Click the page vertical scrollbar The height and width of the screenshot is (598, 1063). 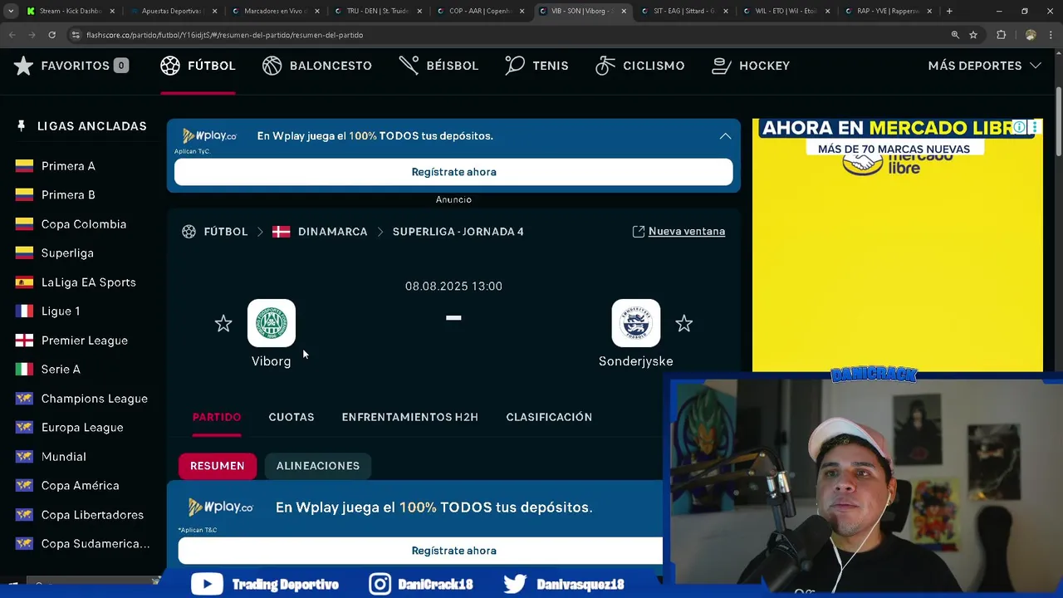click(1058, 120)
